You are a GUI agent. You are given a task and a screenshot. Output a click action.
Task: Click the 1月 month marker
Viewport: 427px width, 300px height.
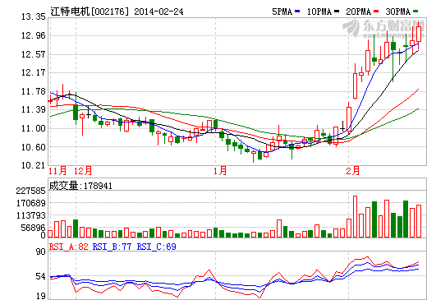[220, 171]
